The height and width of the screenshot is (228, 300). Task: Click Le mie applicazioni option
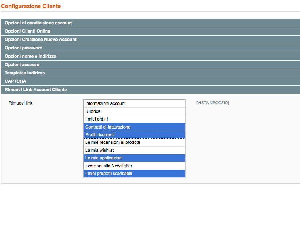coord(134,158)
